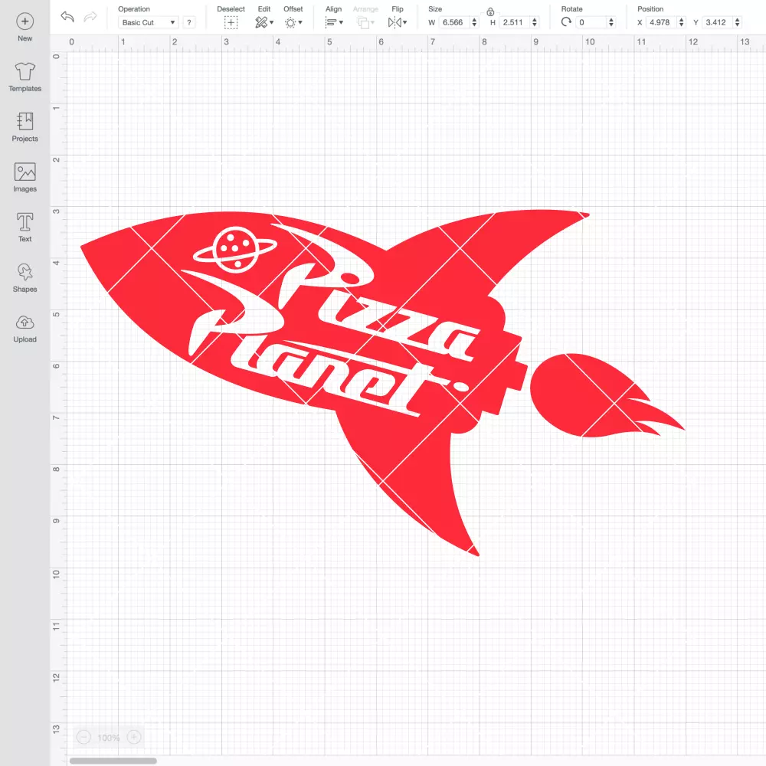Adjust the Rotate stepper arrows
The image size is (766, 766).
[x=611, y=22]
